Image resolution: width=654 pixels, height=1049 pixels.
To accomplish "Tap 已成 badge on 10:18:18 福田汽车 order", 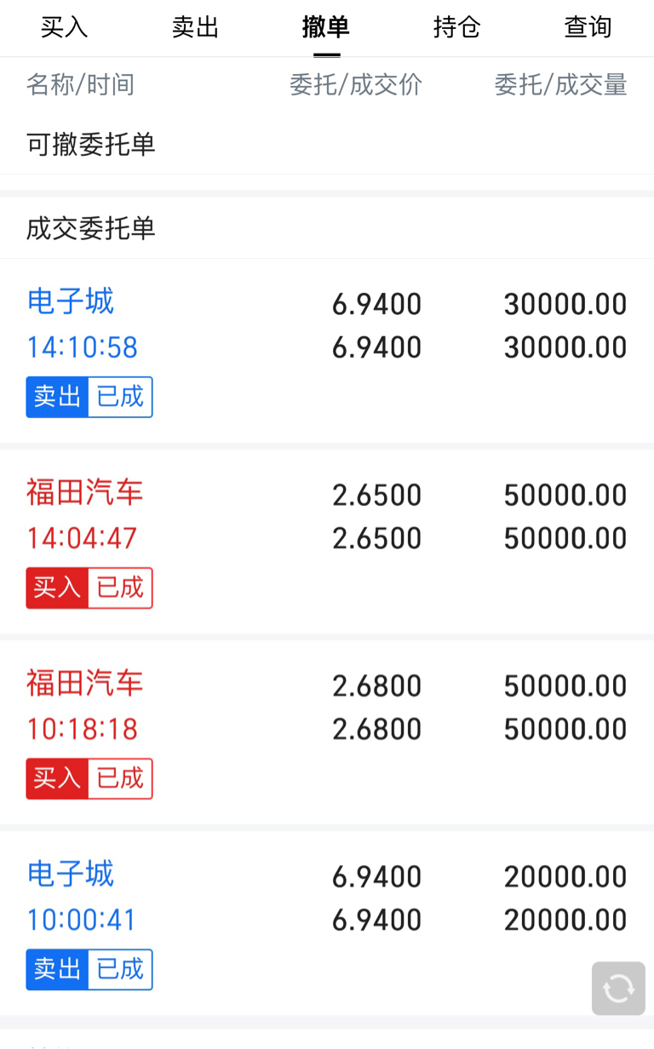I will pos(121,778).
